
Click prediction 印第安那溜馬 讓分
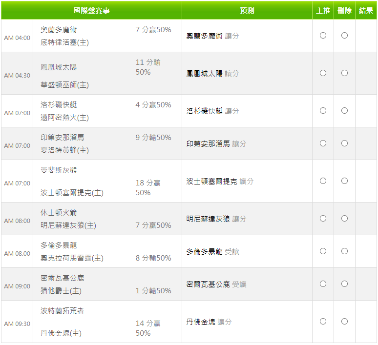(216, 144)
